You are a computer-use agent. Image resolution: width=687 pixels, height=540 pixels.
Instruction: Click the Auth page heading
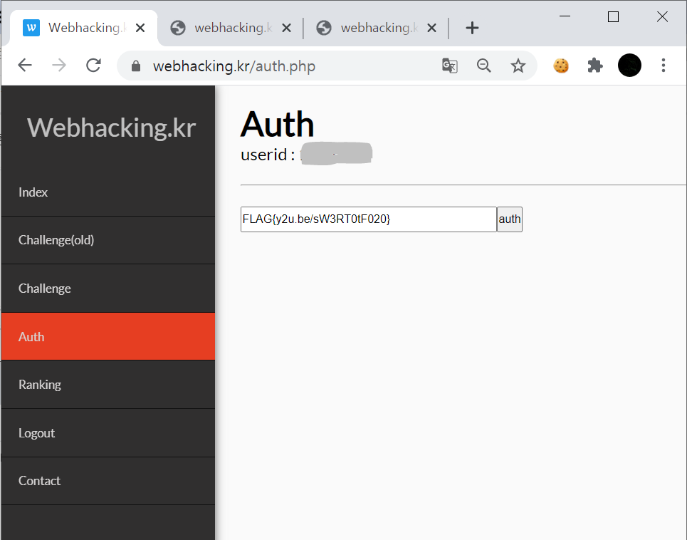[278, 125]
